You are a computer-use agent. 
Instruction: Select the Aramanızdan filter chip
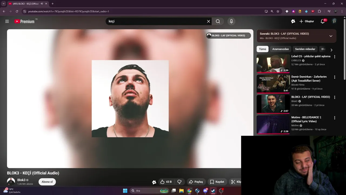[x=281, y=49]
